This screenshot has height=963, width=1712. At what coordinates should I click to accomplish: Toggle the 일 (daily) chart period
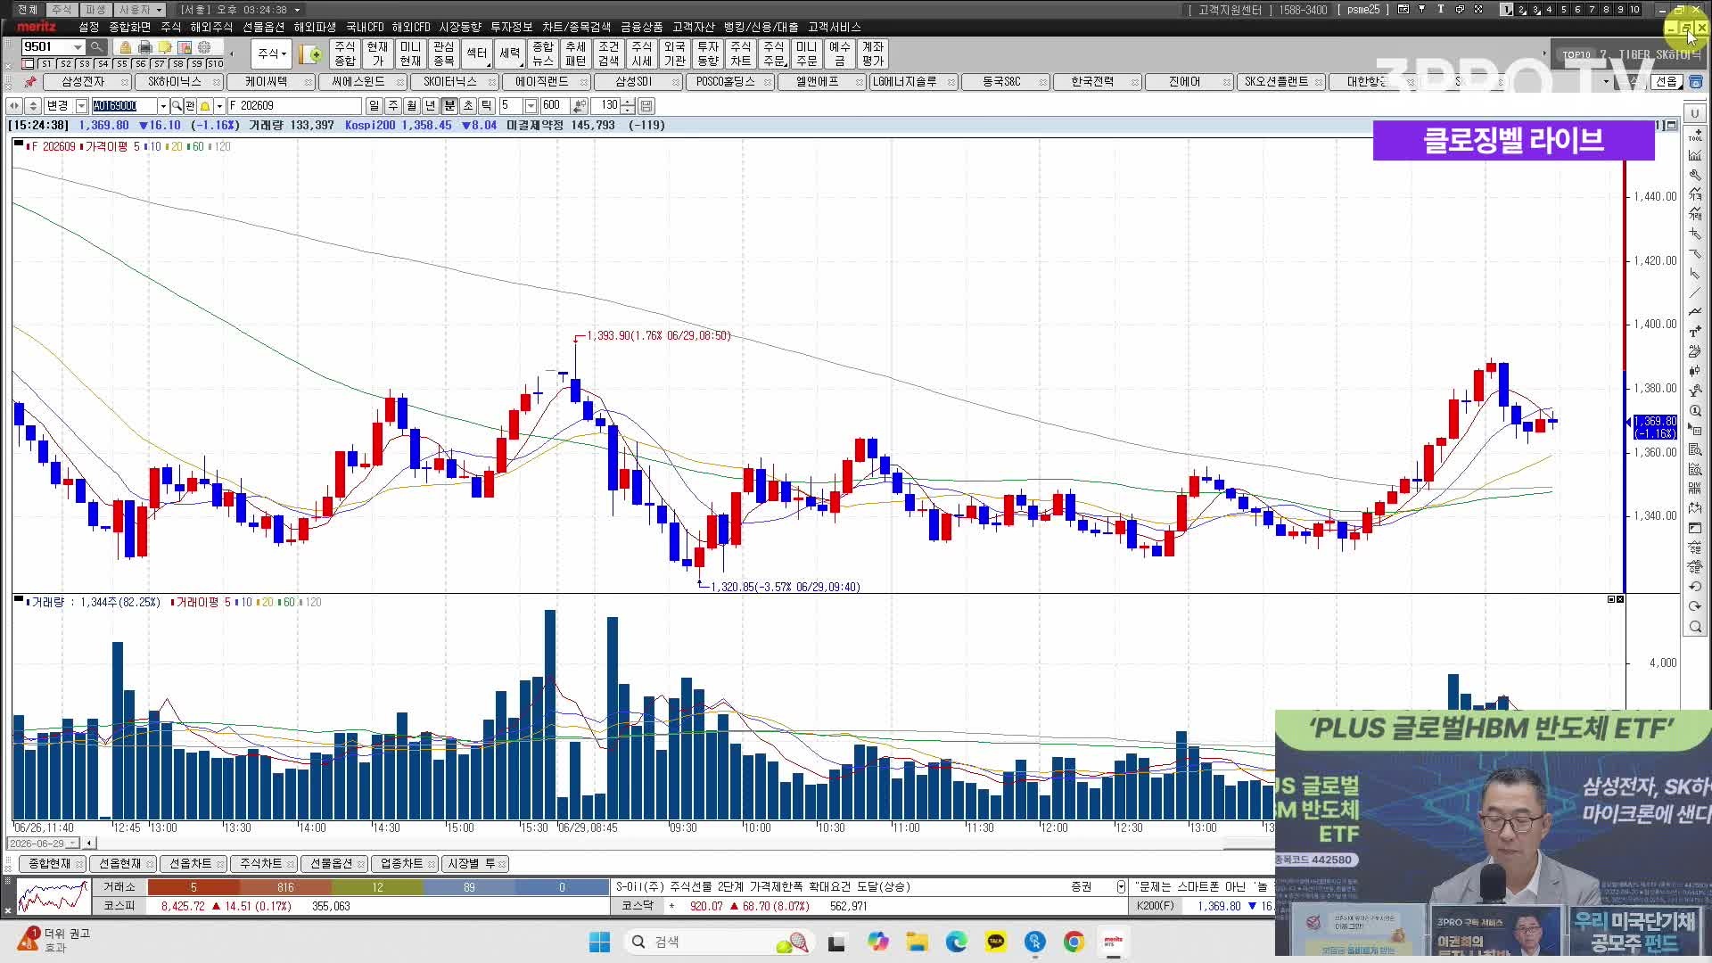374,105
